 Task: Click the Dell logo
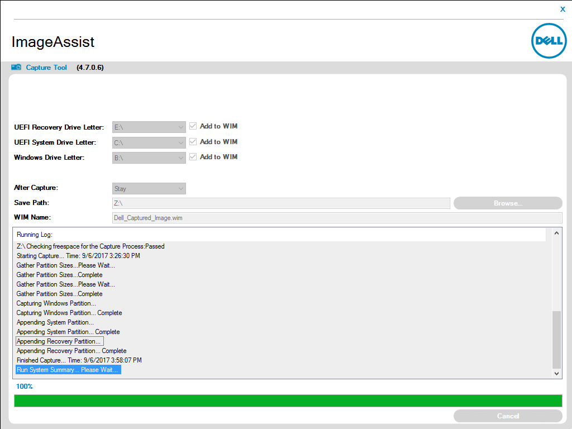tap(549, 40)
